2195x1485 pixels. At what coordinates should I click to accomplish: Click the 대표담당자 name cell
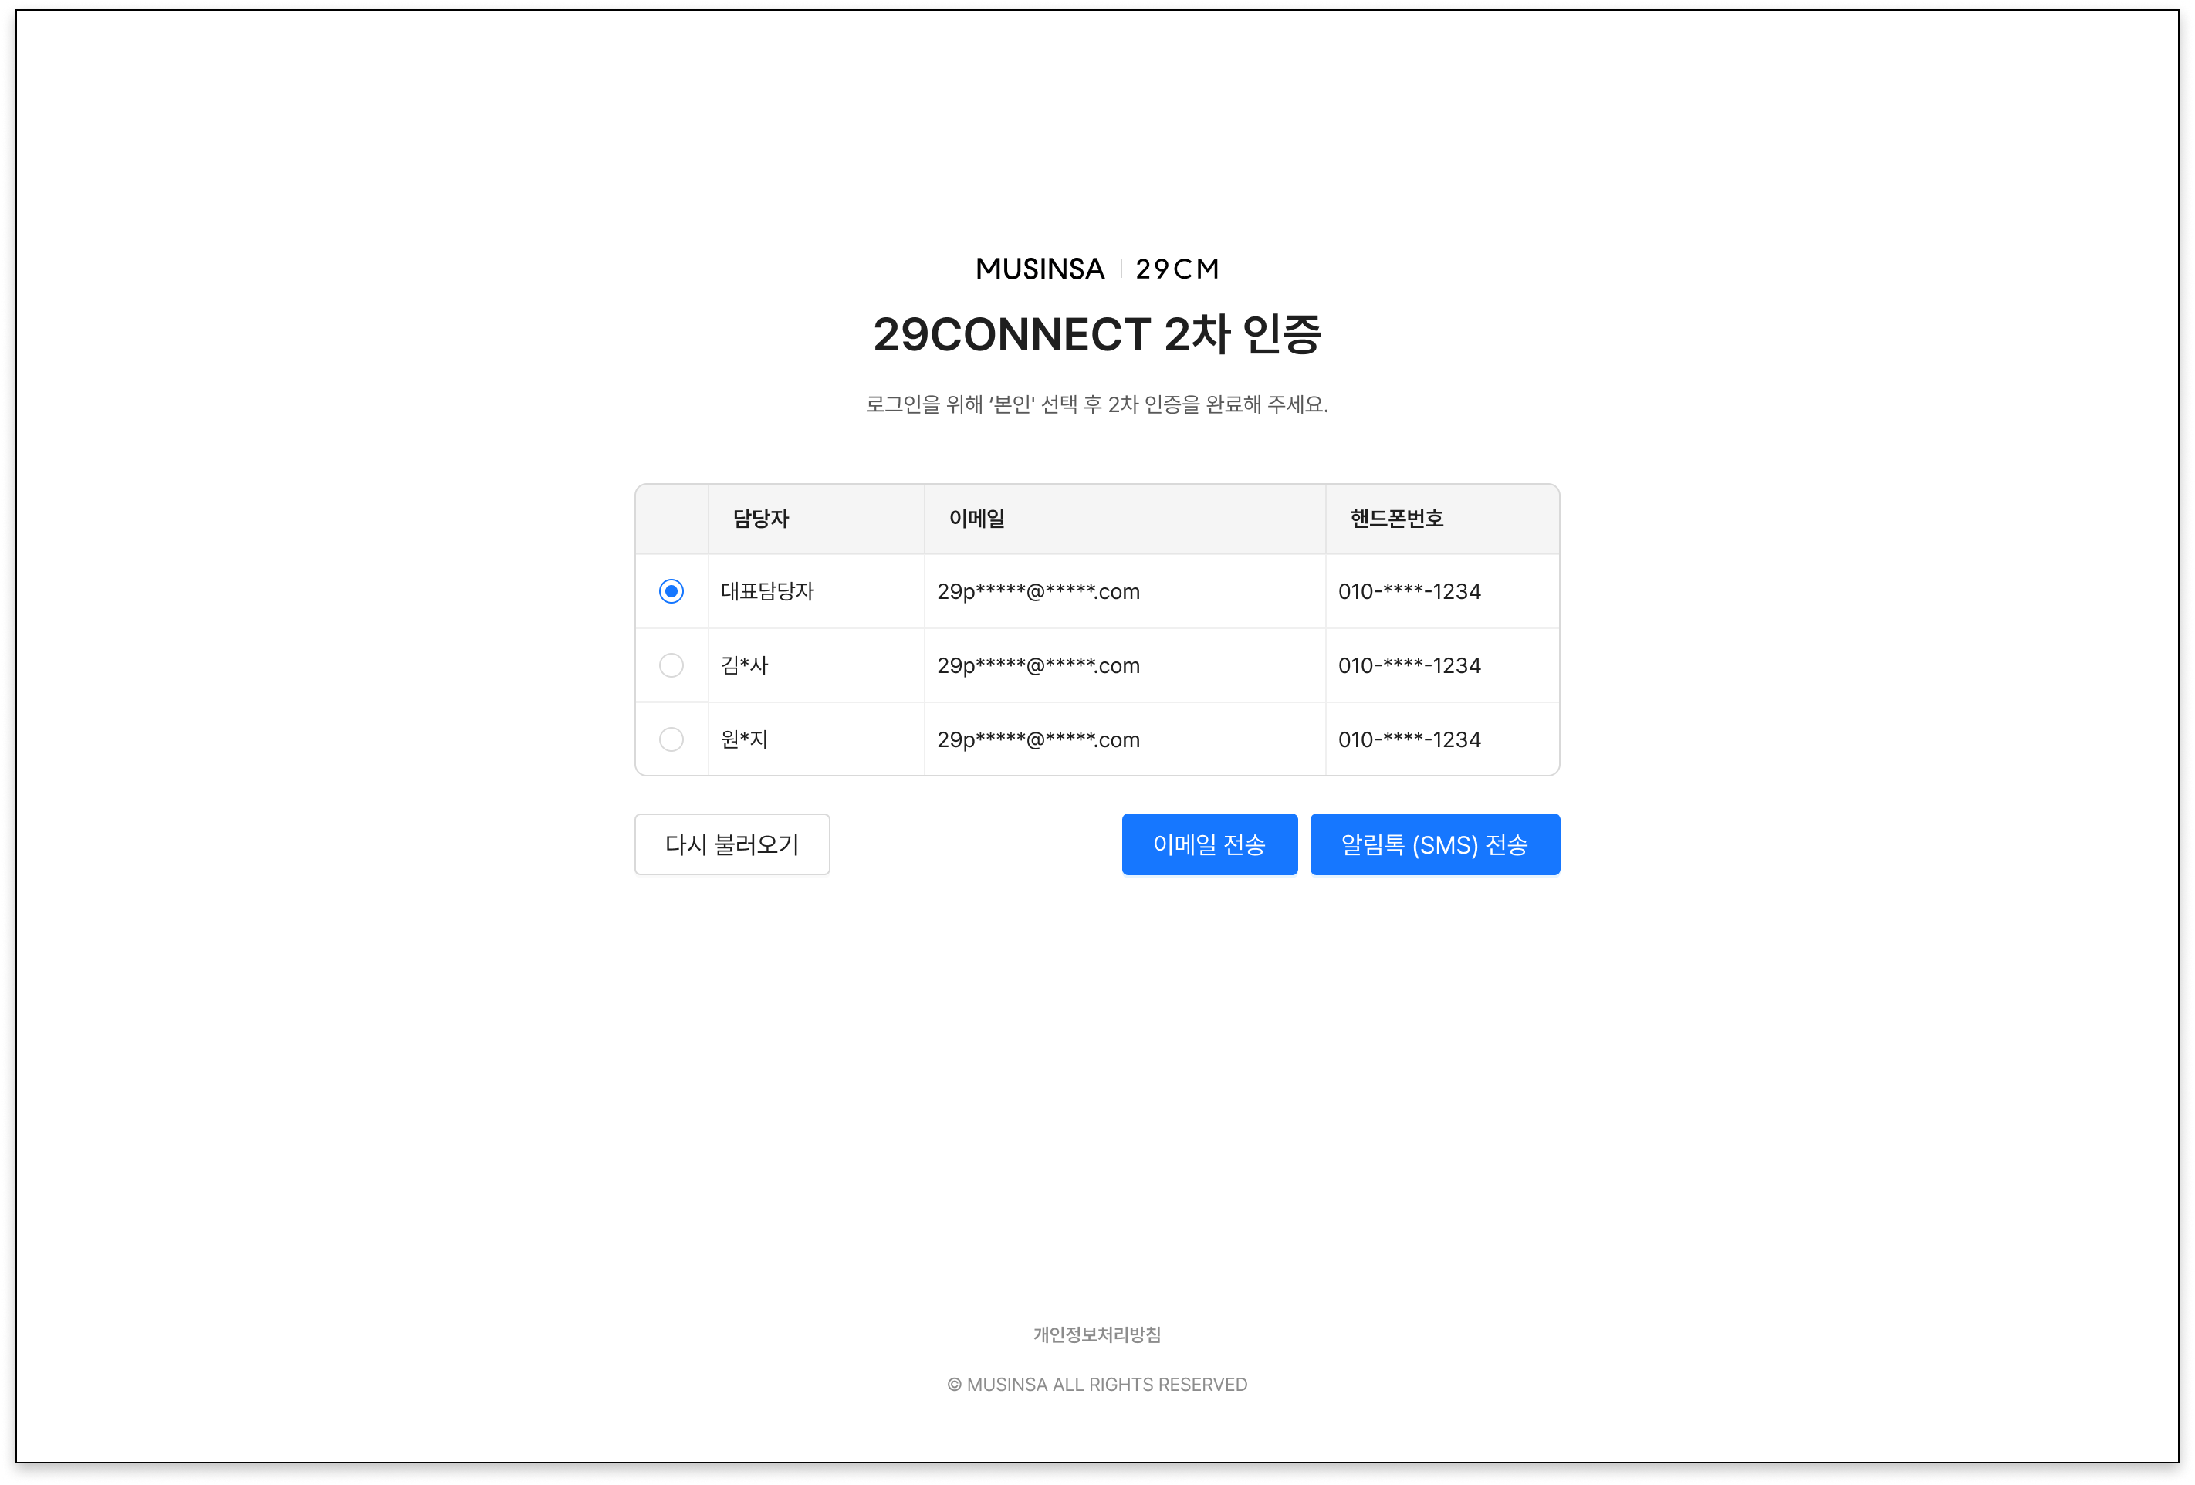point(767,591)
